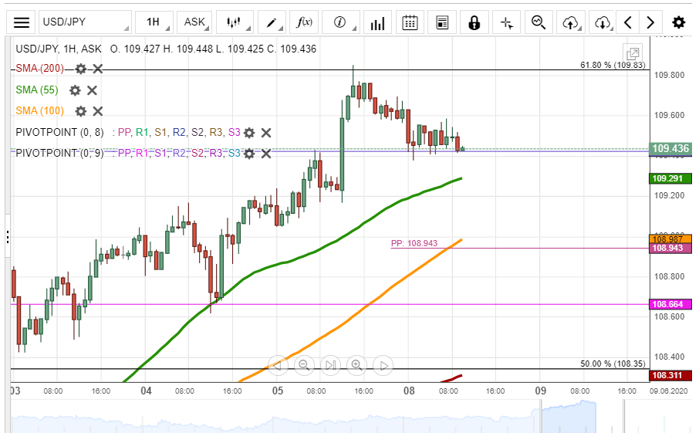Click the cloud upload icon

(571, 22)
